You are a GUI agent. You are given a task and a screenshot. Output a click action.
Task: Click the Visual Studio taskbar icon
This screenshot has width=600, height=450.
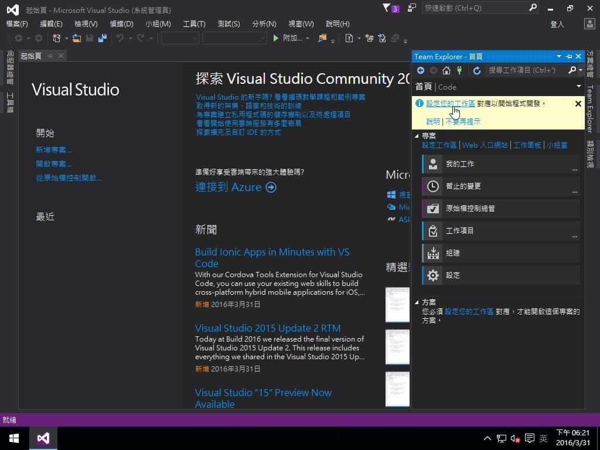43,438
